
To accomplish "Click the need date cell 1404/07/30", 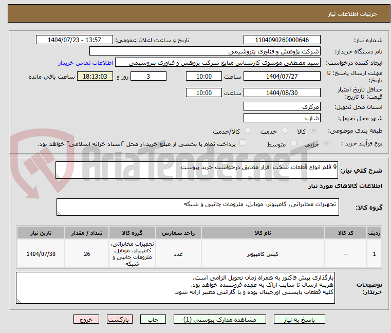I will point(41,254).
